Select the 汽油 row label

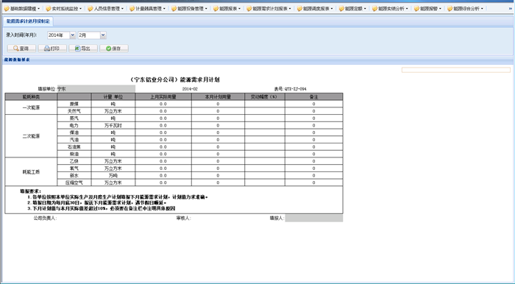coord(74,140)
